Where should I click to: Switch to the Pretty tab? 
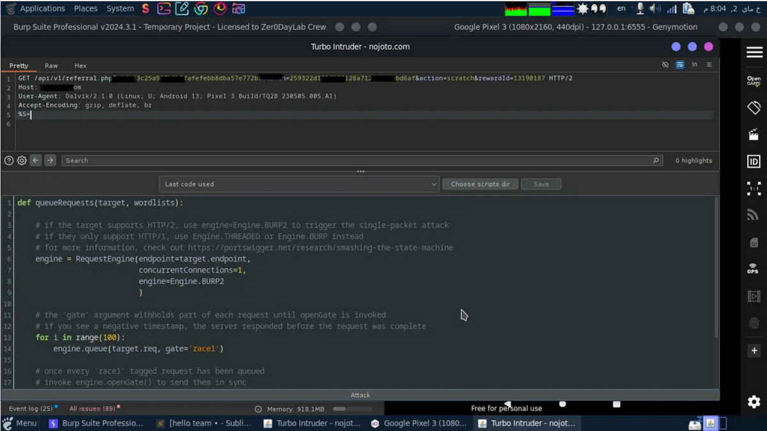tap(19, 66)
